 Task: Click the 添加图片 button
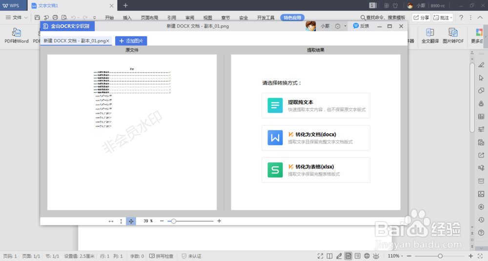click(x=131, y=41)
